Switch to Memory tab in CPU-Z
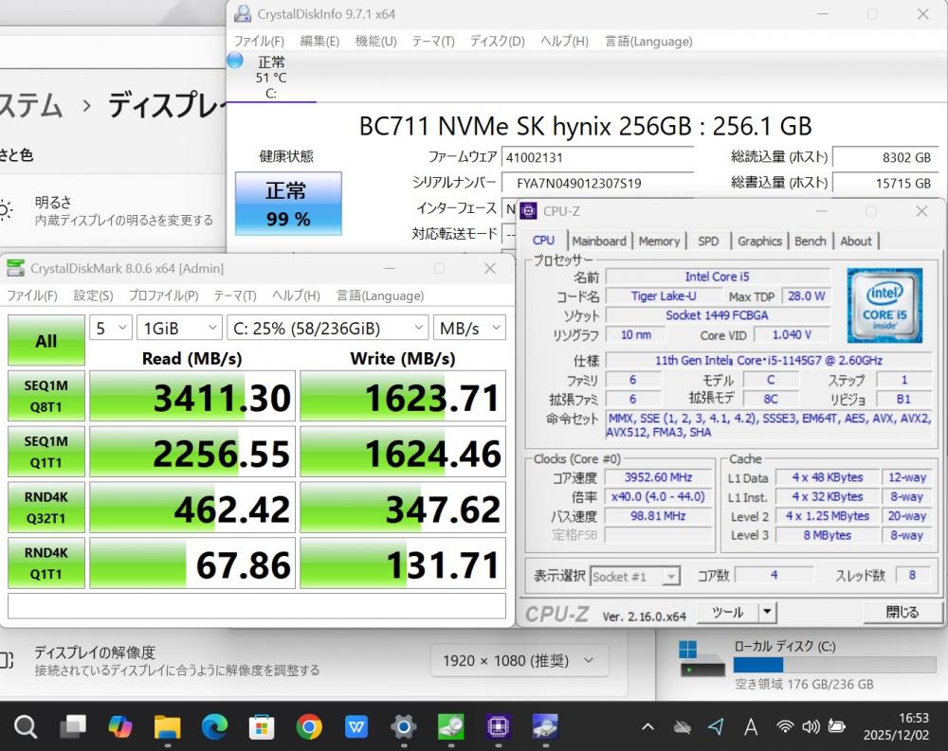 click(659, 241)
